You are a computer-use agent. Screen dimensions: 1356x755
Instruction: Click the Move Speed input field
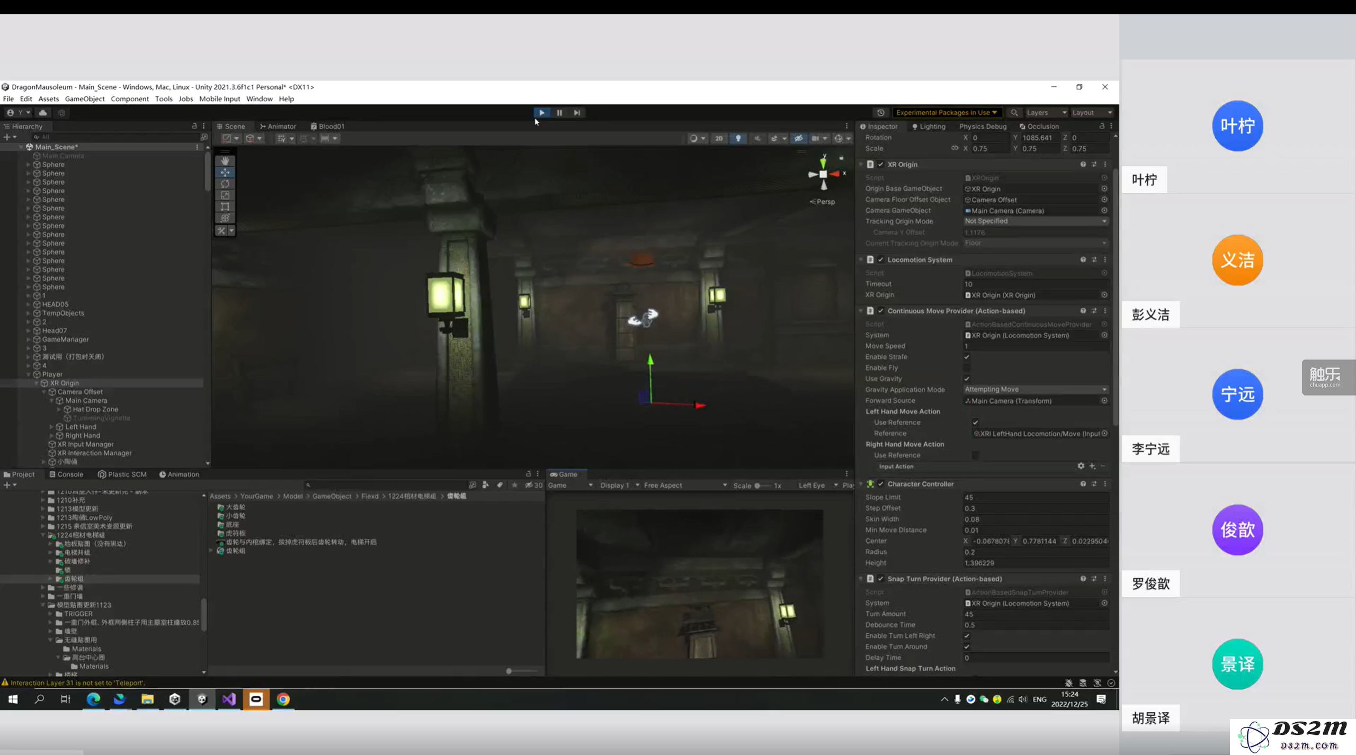[x=1036, y=346]
